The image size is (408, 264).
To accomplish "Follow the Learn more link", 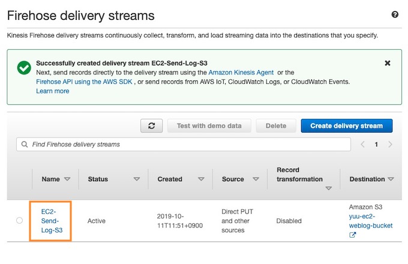I will (53, 91).
